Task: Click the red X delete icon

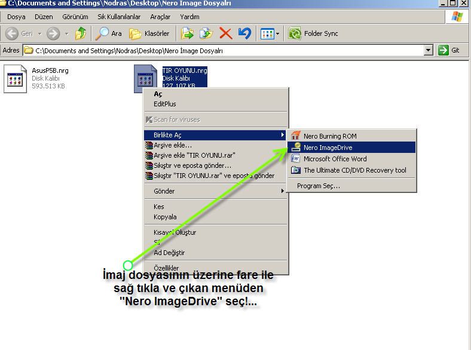Action: click(225, 33)
